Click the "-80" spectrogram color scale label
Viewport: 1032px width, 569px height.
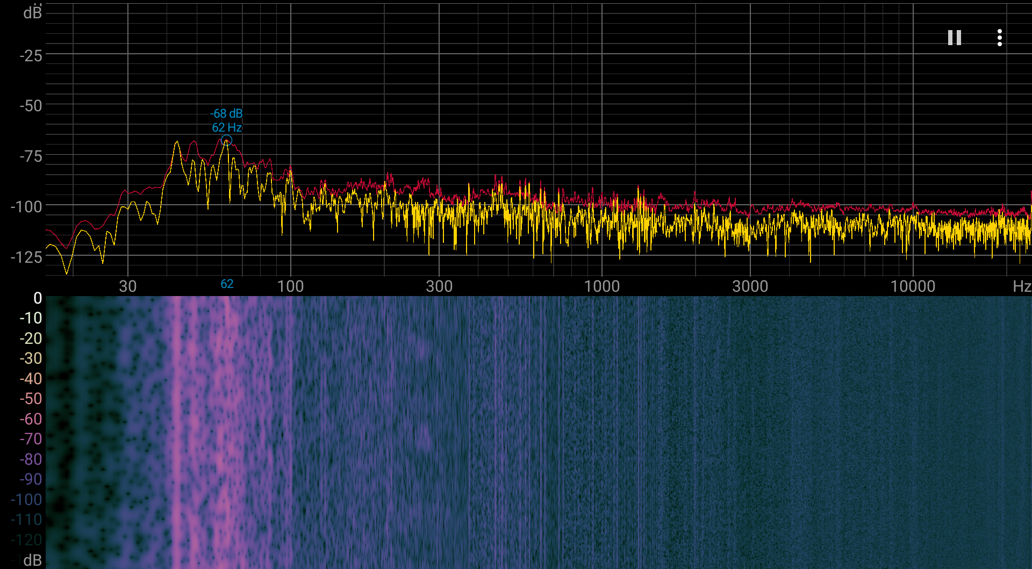click(31, 459)
